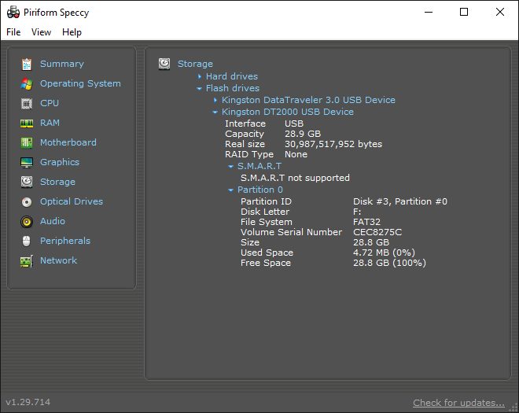Expand Kingston DataTraveler 3.0 USB Device

tap(215, 100)
